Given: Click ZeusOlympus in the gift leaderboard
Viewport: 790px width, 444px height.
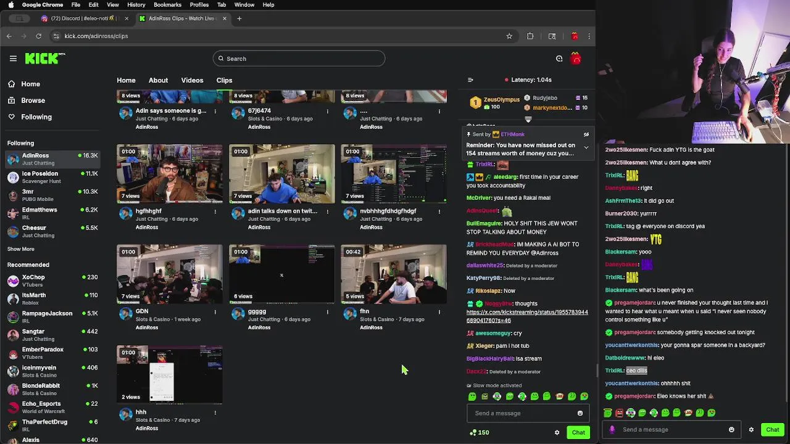Looking at the screenshot, I should pos(502,99).
